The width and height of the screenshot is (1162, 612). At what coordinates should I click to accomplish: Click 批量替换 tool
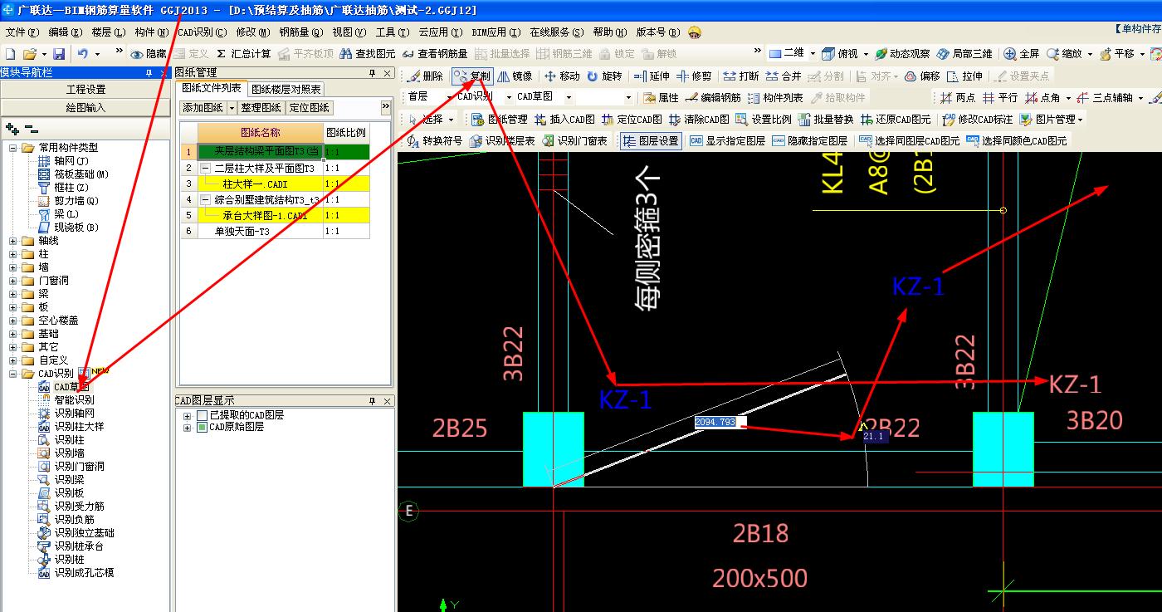pos(826,120)
